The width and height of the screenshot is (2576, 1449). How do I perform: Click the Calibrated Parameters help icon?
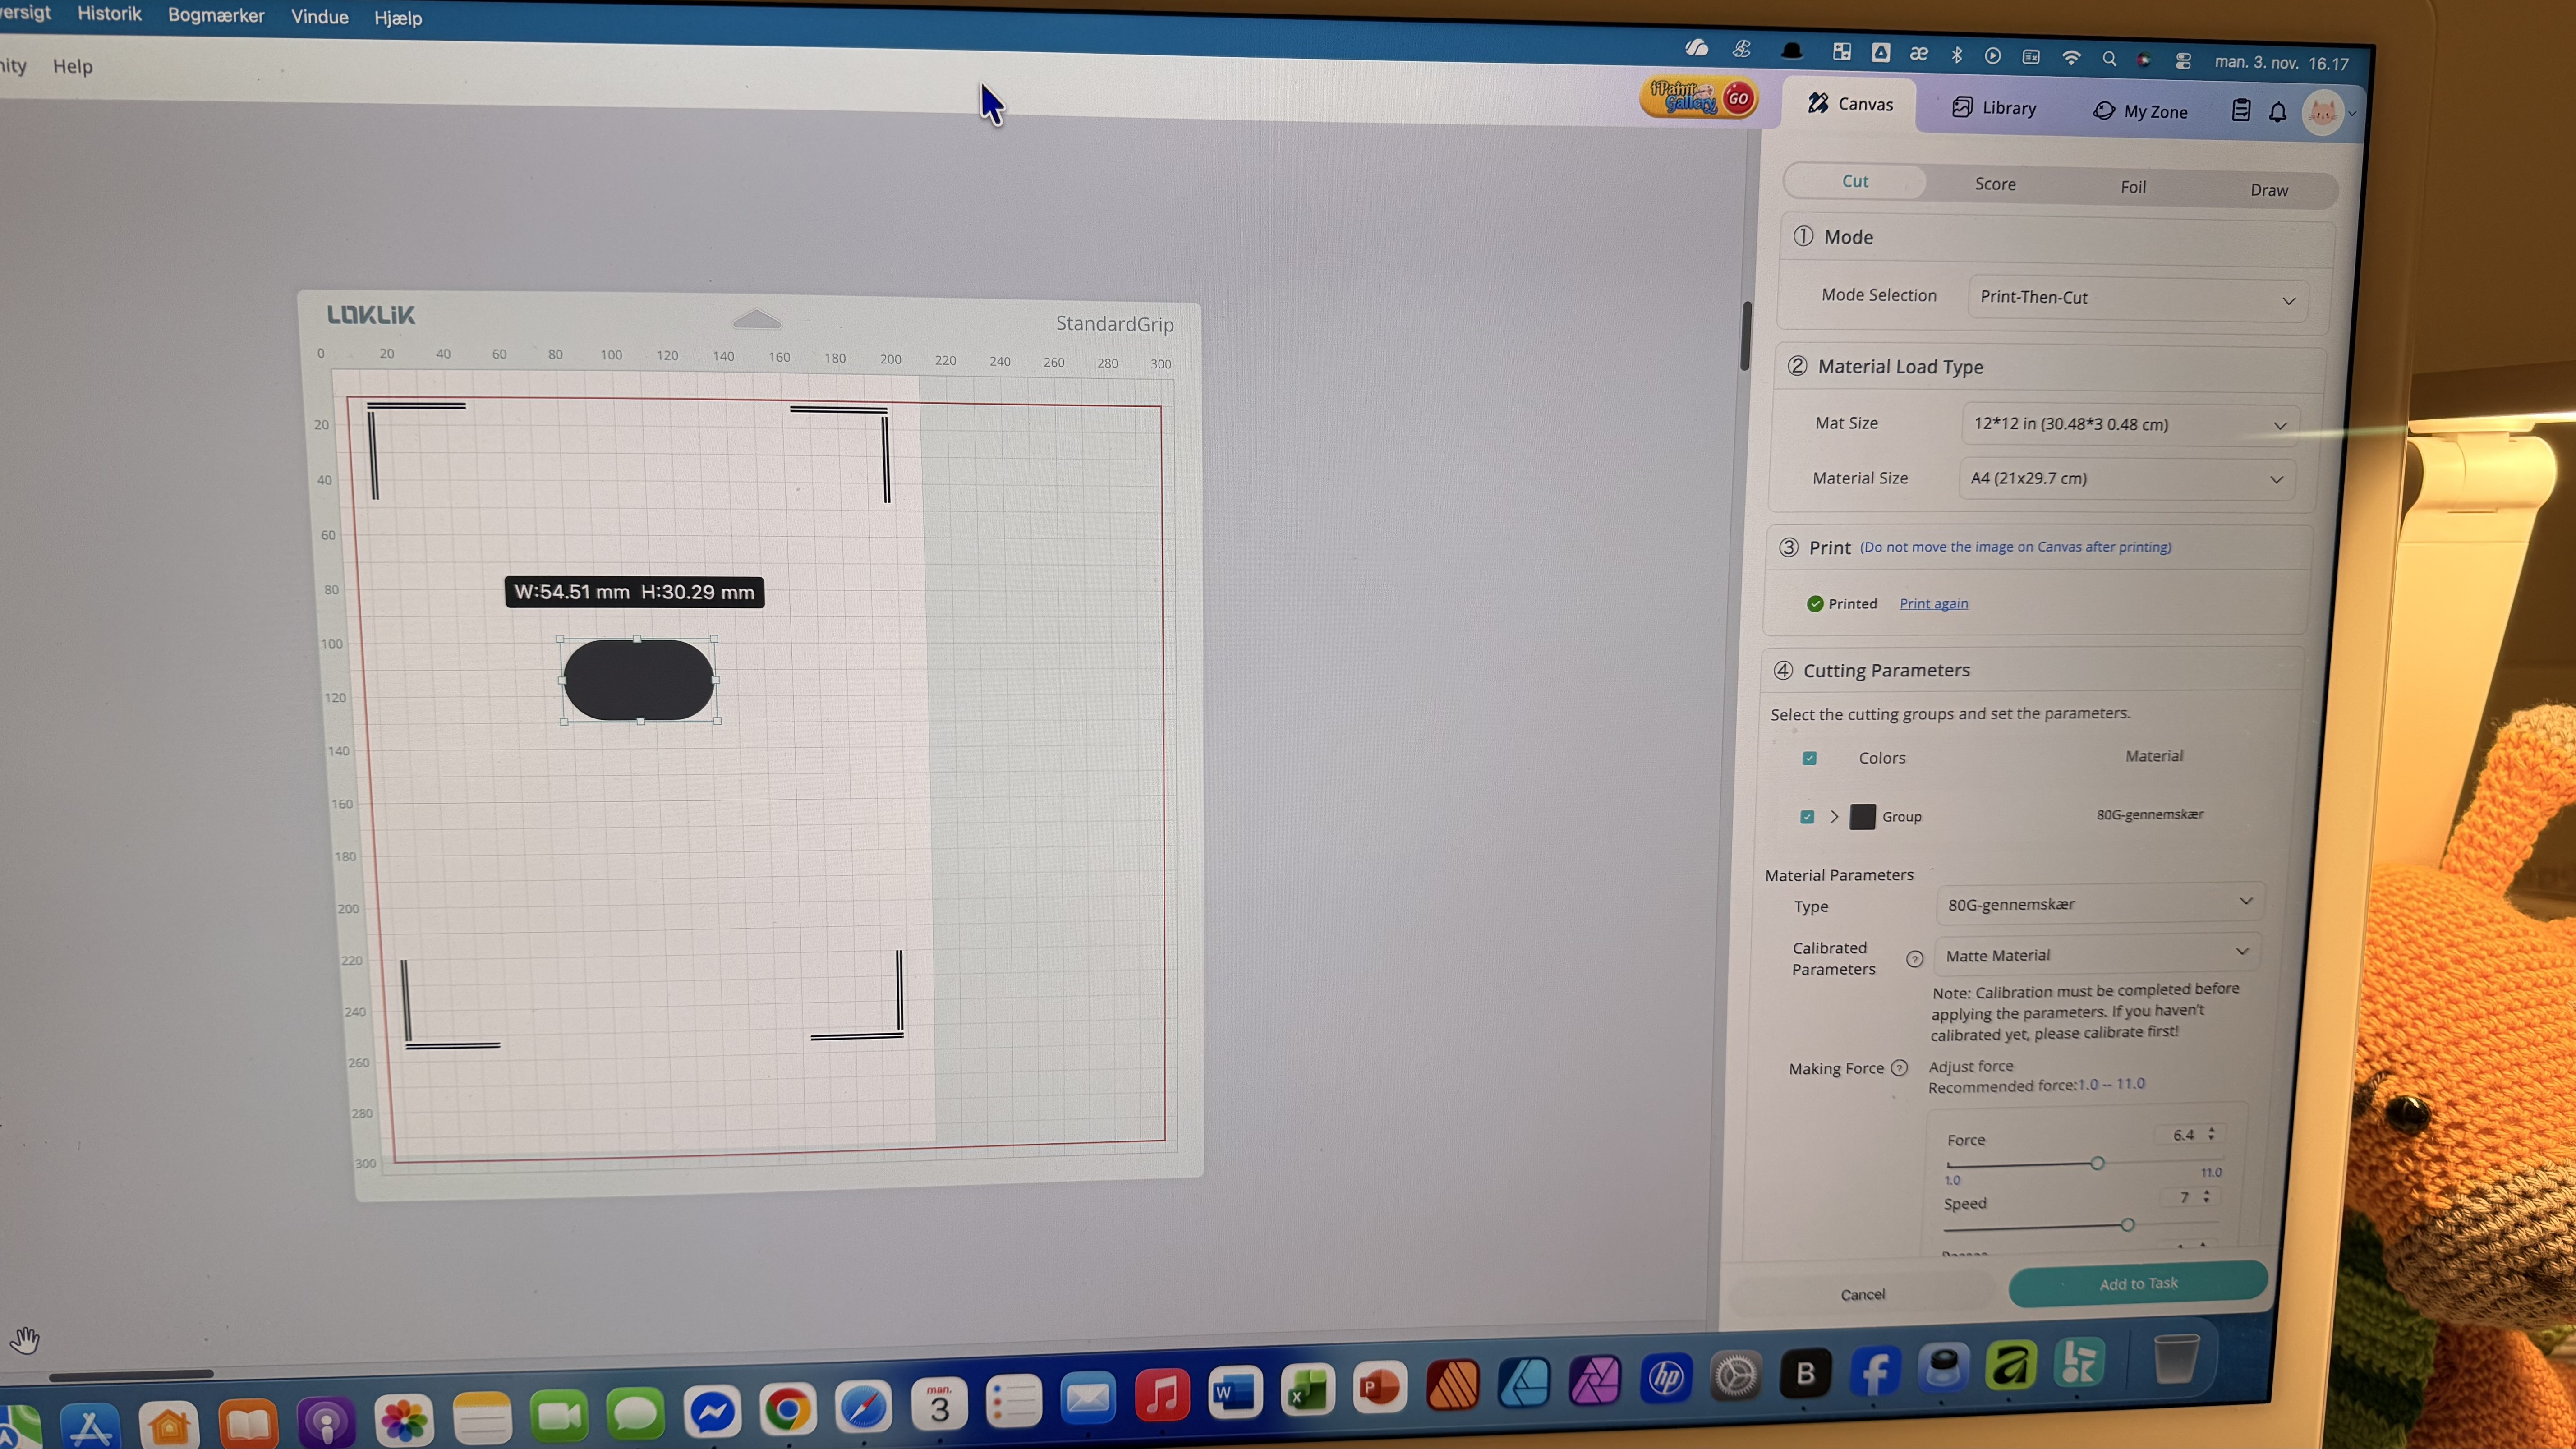tap(1914, 959)
